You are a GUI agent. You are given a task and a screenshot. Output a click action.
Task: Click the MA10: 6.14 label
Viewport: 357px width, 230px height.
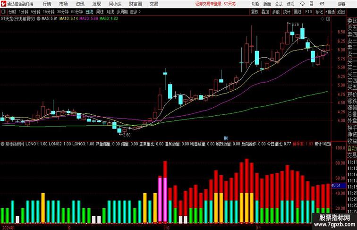(x=68, y=19)
